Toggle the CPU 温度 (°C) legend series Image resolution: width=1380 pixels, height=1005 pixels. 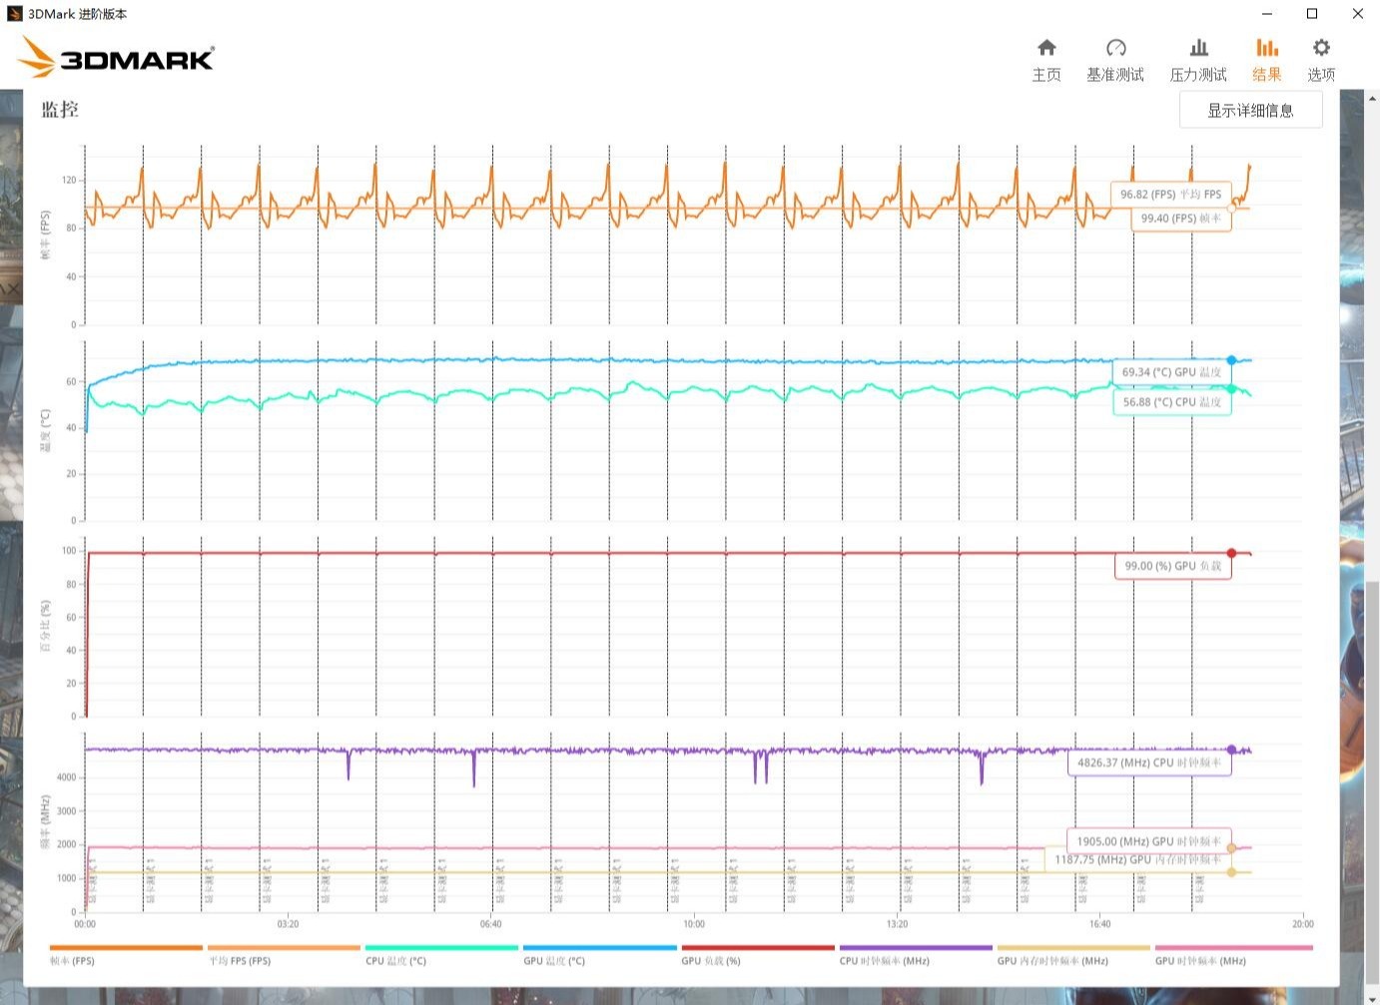(441, 954)
